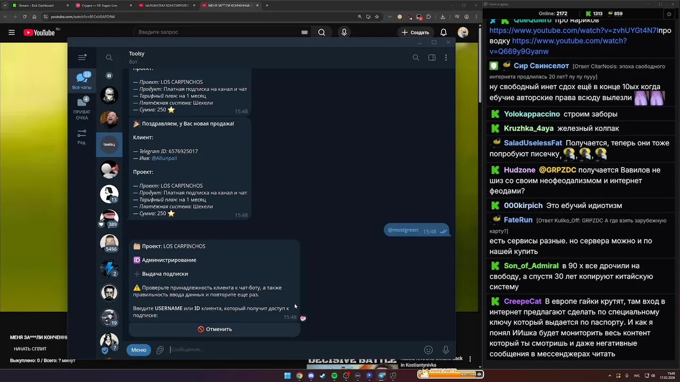Open chat with 389 unread badge
680x382 pixels.
coord(109,218)
